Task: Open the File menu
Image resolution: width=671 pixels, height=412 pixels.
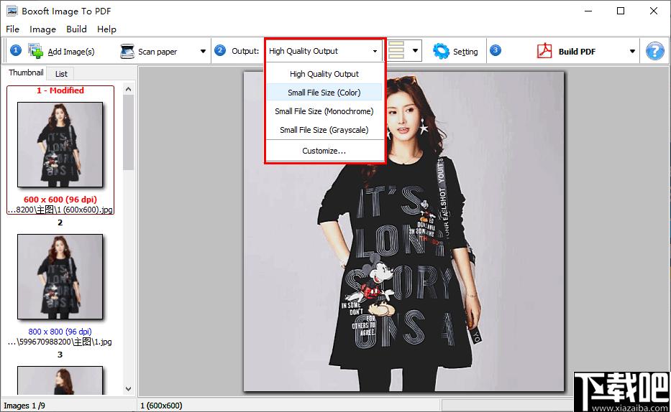Action: pos(12,29)
